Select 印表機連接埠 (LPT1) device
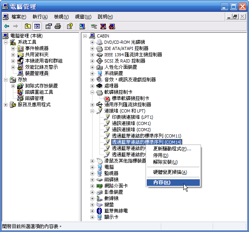This screenshot has width=249, height=232. click(x=132, y=117)
